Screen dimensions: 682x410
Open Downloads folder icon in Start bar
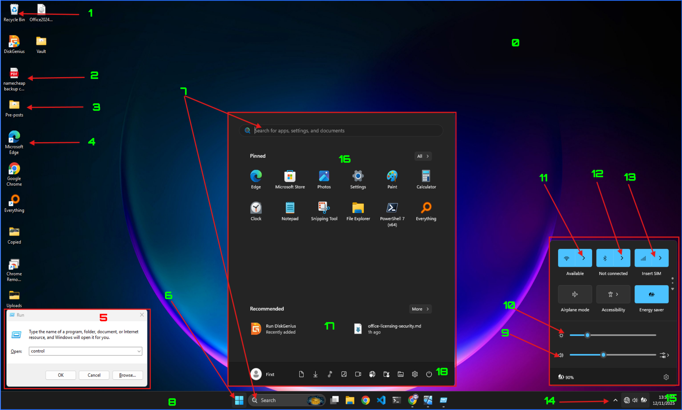pyautogui.click(x=315, y=374)
